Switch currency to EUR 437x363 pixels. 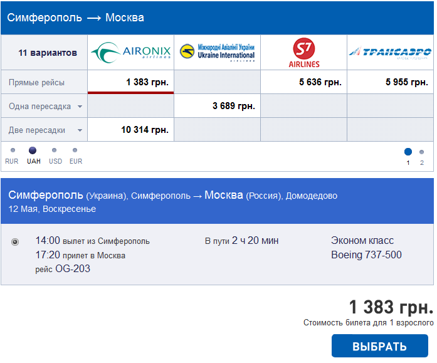coord(75,150)
